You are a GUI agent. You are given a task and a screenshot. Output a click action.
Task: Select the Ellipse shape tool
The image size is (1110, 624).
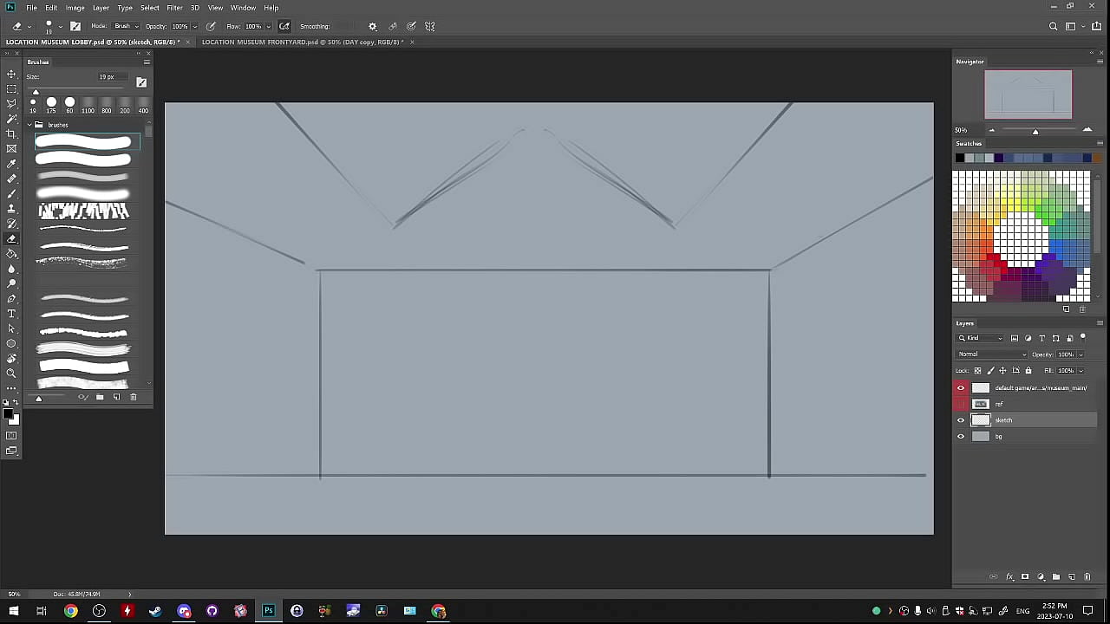pos(11,343)
